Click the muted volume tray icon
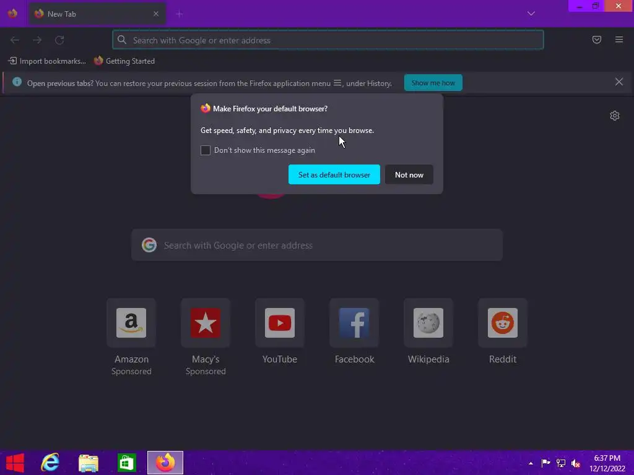Viewport: 634px width, 475px height. (x=576, y=463)
